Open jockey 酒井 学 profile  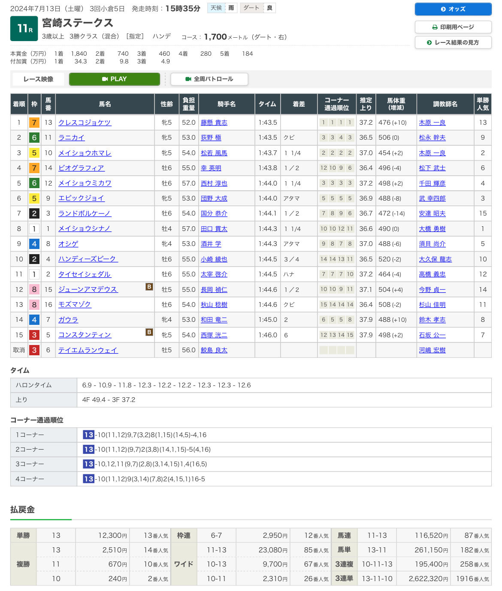tap(211, 244)
